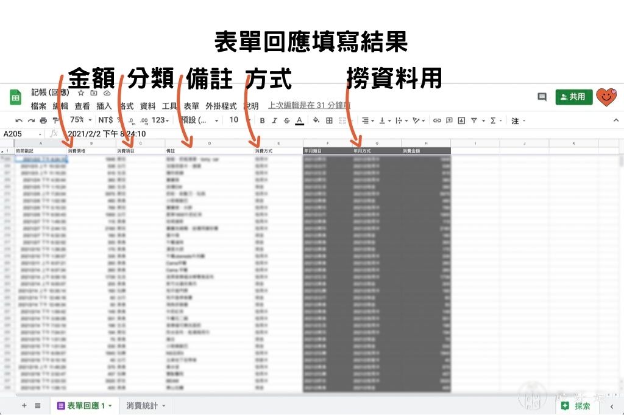Select column K header

[573, 144]
